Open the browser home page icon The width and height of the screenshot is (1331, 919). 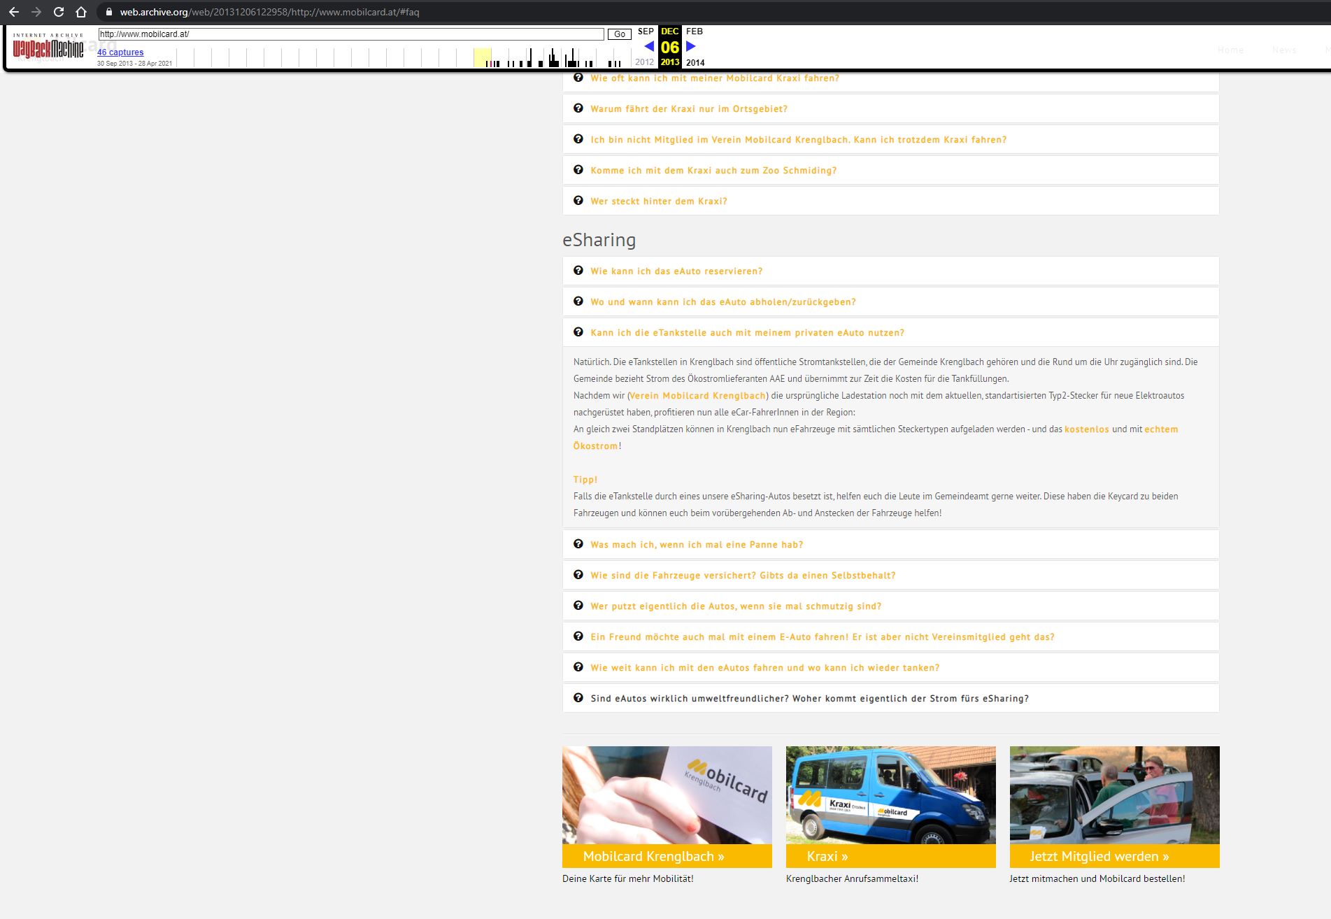click(x=81, y=12)
